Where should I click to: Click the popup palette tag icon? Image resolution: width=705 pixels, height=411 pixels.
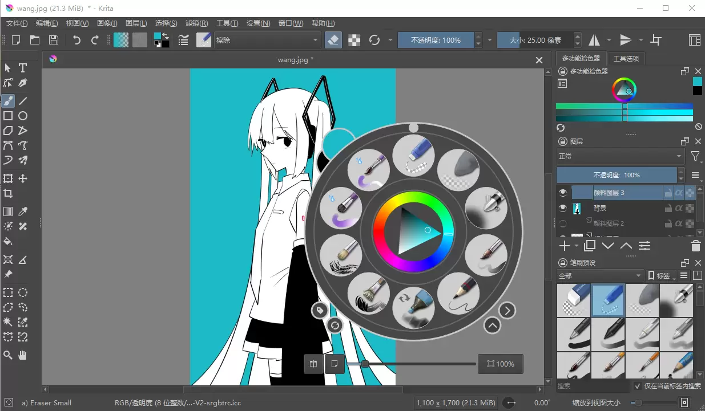(x=320, y=310)
